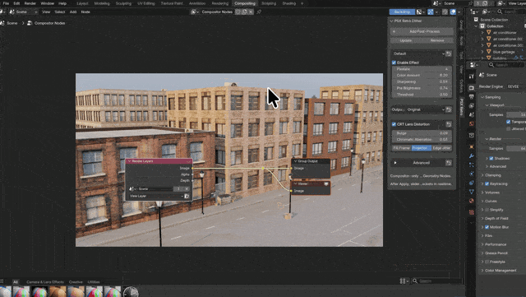The height and width of the screenshot is (297, 526).
Task: Expand the Color Management panel
Action: [x=482, y=271]
